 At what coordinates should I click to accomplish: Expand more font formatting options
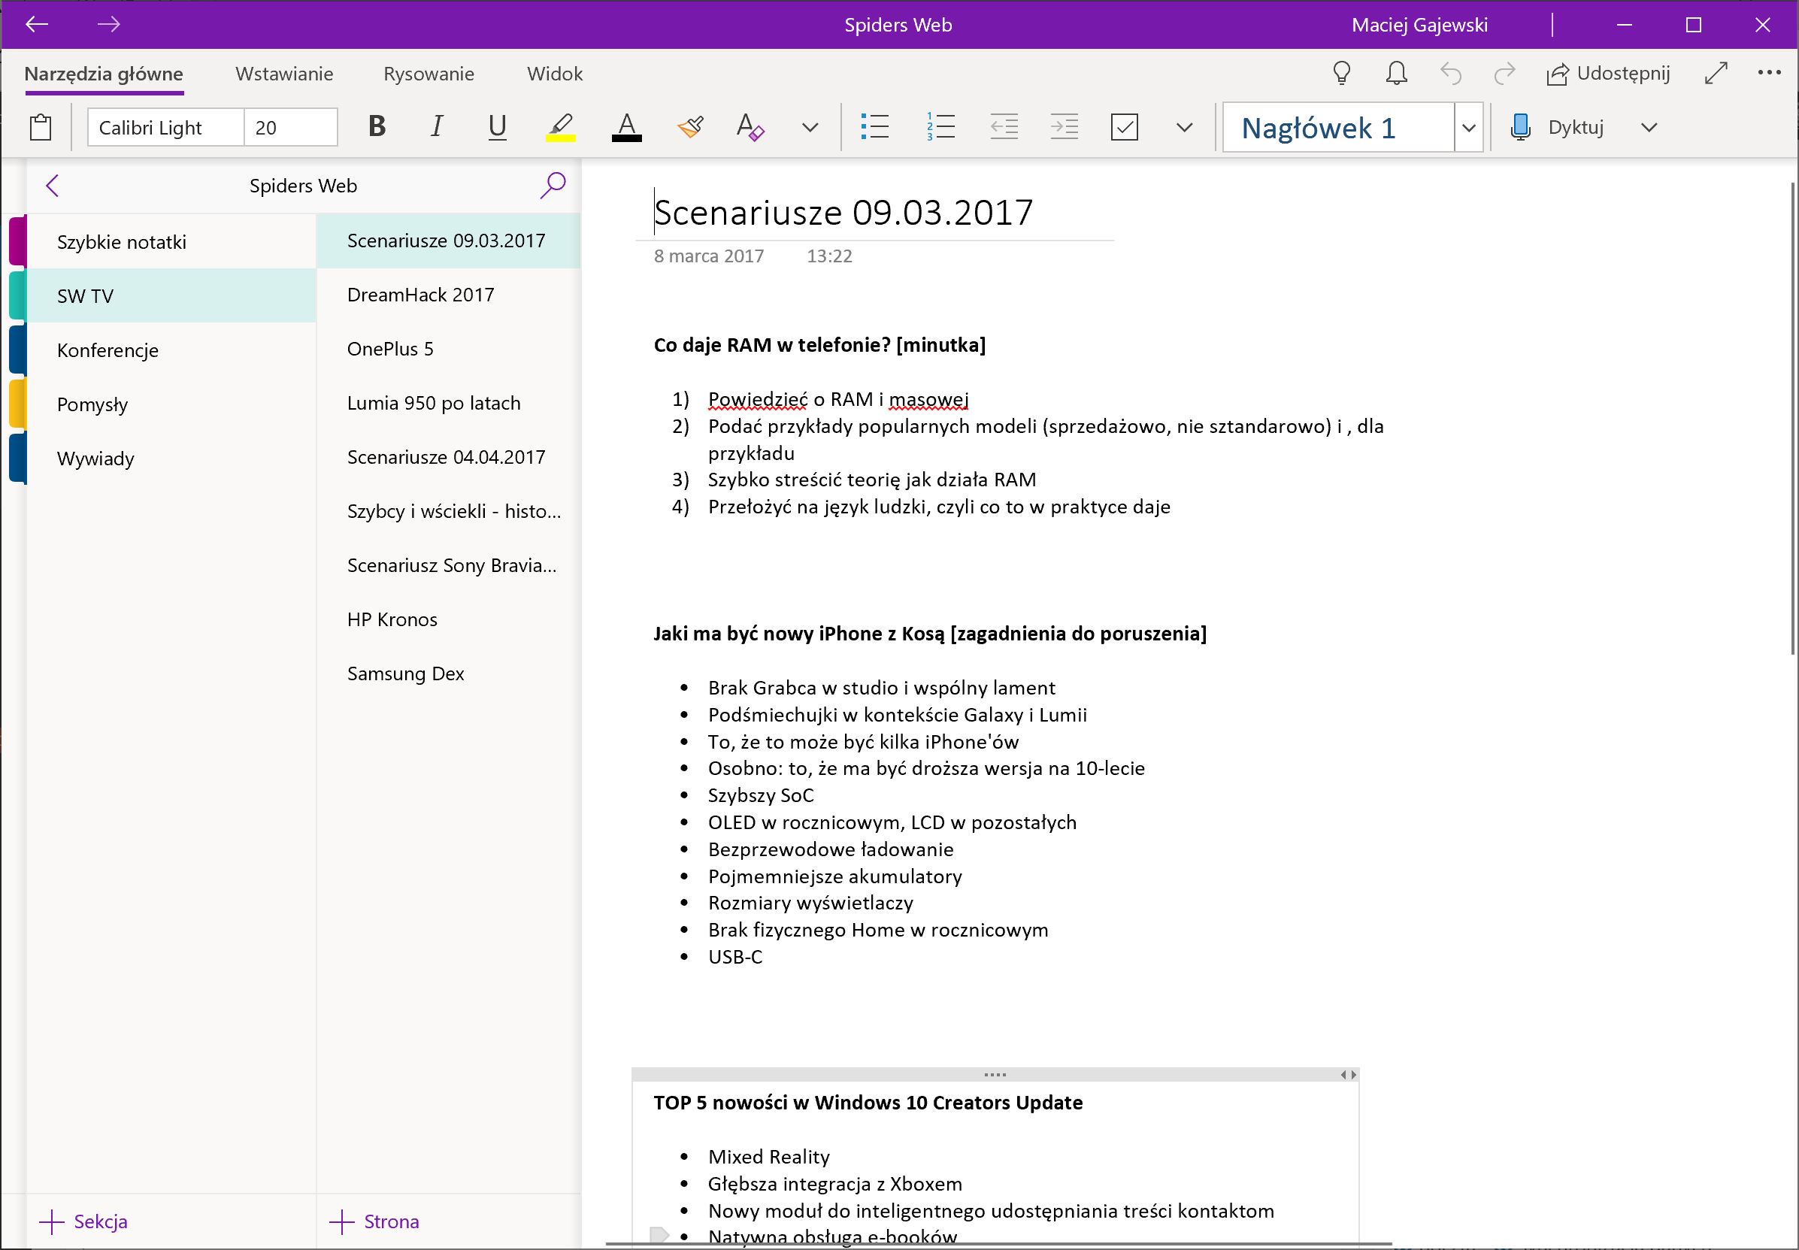pyautogui.click(x=810, y=127)
